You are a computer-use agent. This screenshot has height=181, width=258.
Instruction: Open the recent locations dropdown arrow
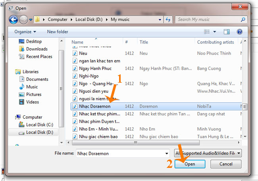pos(31,20)
